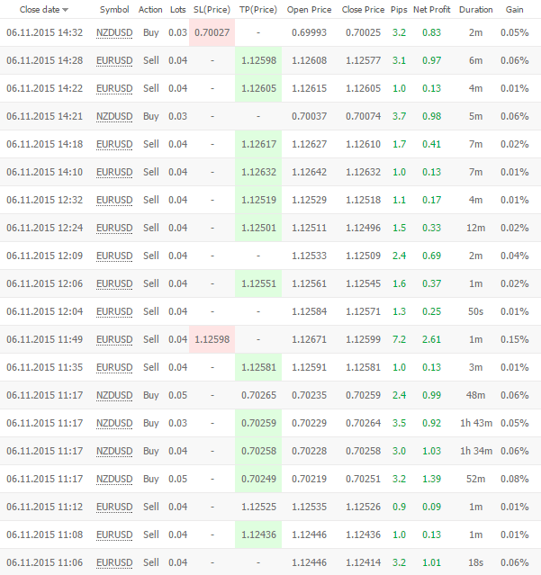Click the sort arrow beside Close date
This screenshot has width=541, height=575.
click(x=66, y=11)
